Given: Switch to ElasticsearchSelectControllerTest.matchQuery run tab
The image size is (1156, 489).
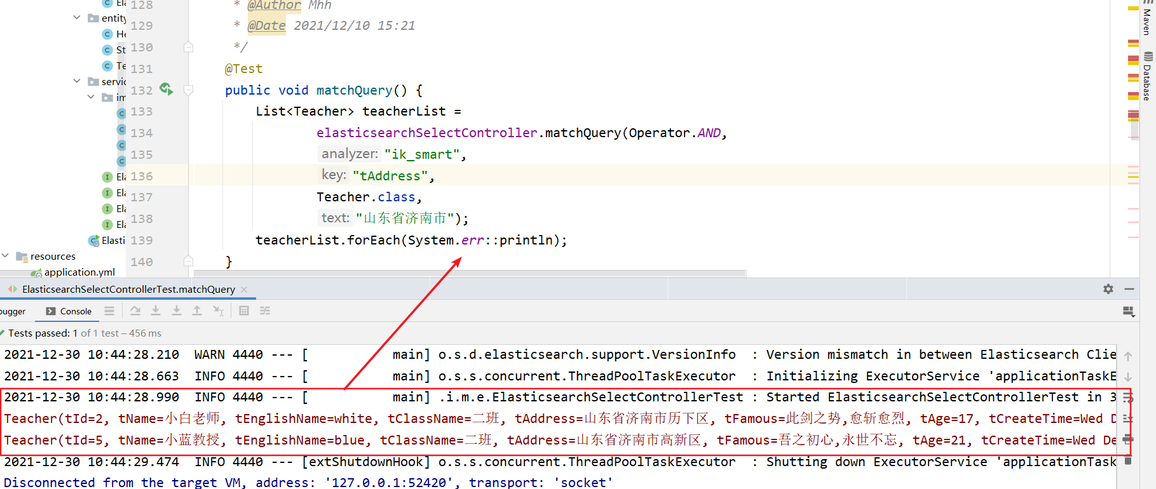Looking at the screenshot, I should 128,289.
